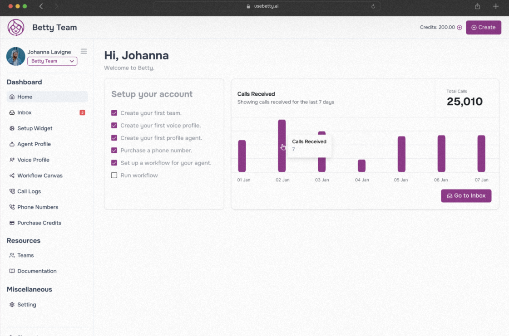Open Teams under Resources
The height and width of the screenshot is (336, 509).
point(47,255)
